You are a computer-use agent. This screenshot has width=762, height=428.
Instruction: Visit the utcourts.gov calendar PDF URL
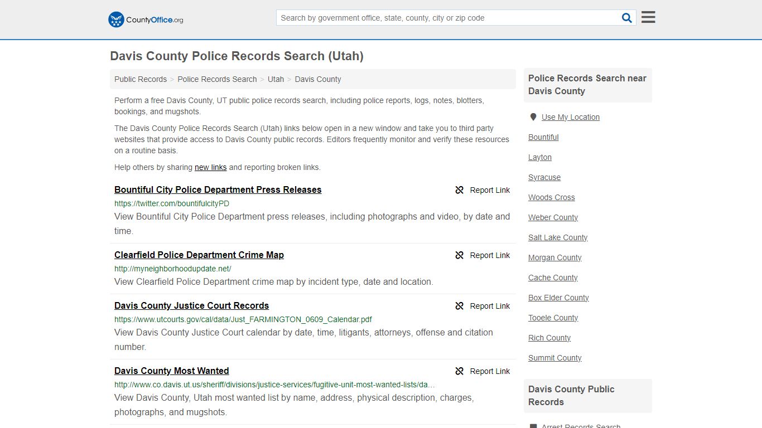point(243,319)
